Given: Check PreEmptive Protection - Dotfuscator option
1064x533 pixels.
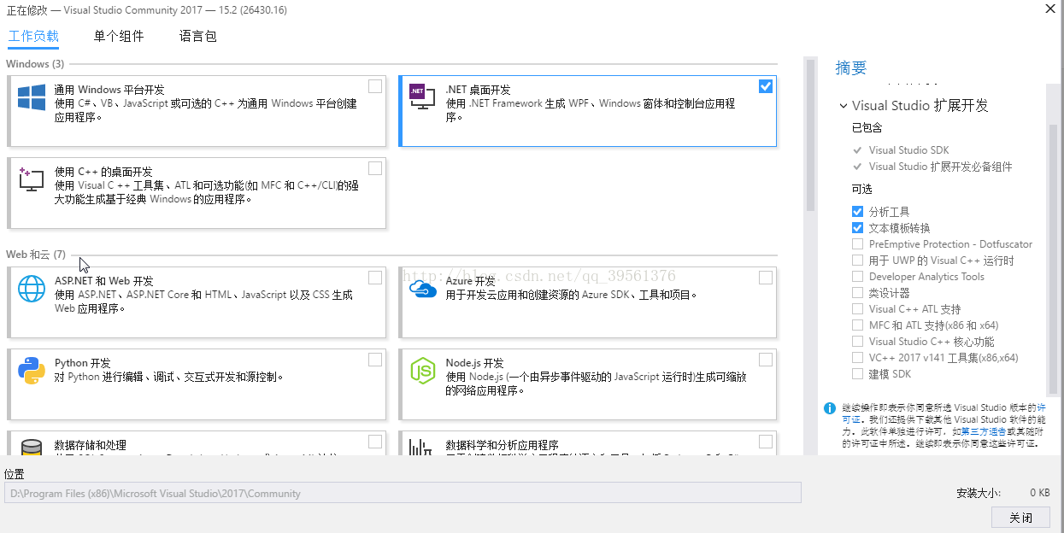Looking at the screenshot, I should (x=857, y=244).
